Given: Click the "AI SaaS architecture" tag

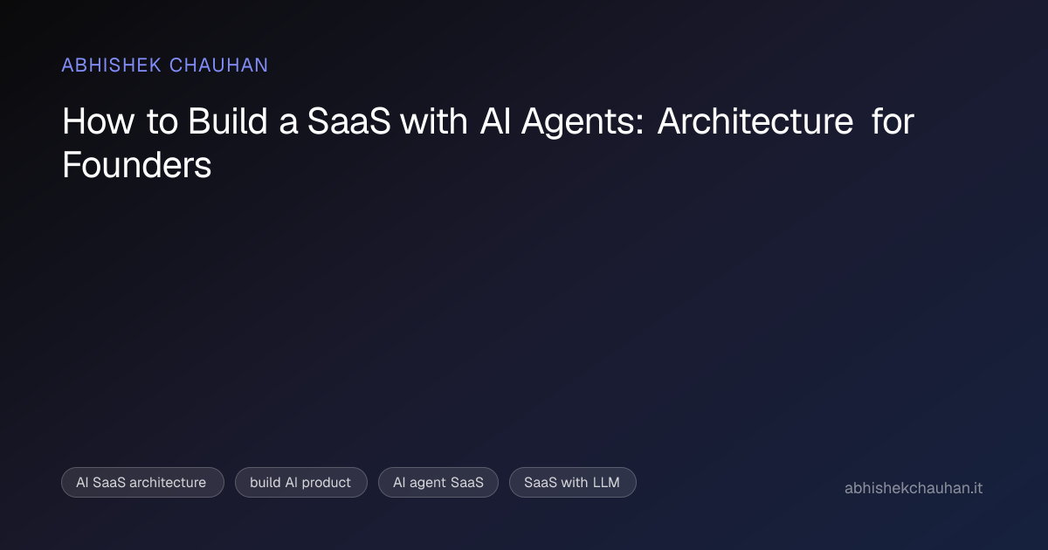Looking at the screenshot, I should pyautogui.click(x=142, y=482).
